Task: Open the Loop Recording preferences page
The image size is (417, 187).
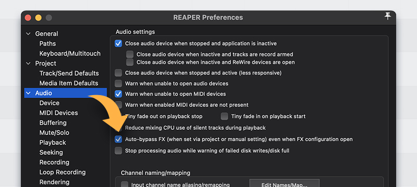Action: click(x=63, y=172)
